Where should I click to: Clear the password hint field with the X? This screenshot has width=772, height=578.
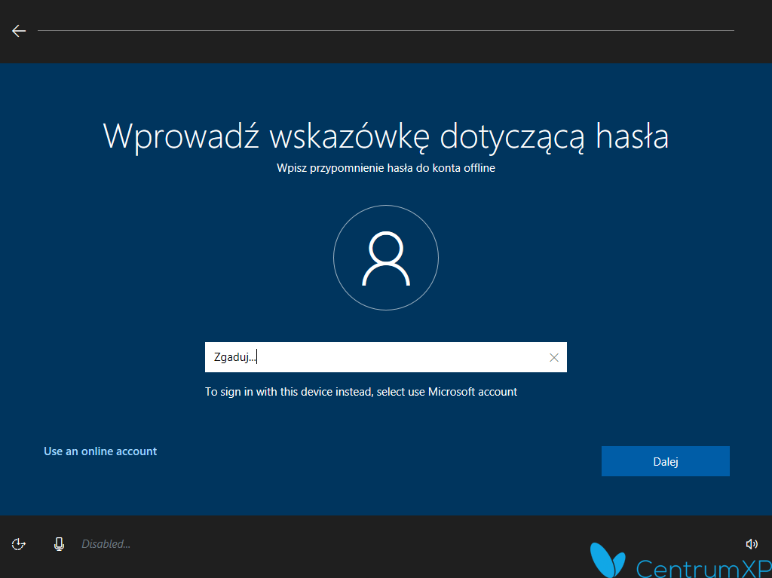pos(554,357)
